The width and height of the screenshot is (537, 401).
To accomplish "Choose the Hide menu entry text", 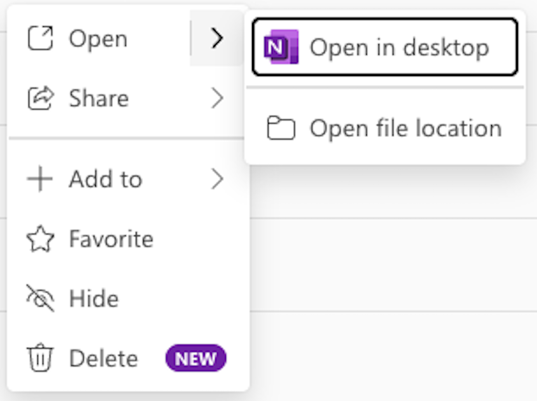I will pyautogui.click(x=94, y=298).
